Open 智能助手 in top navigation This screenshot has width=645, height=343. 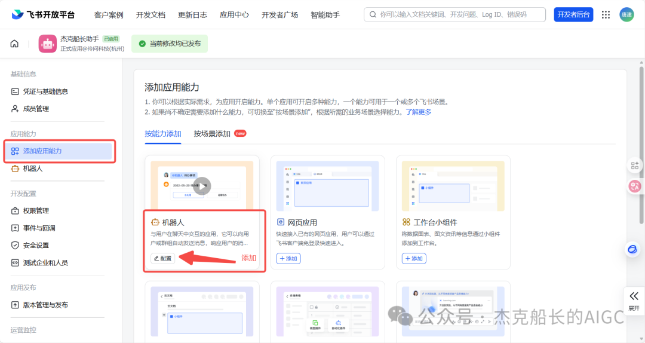click(325, 15)
